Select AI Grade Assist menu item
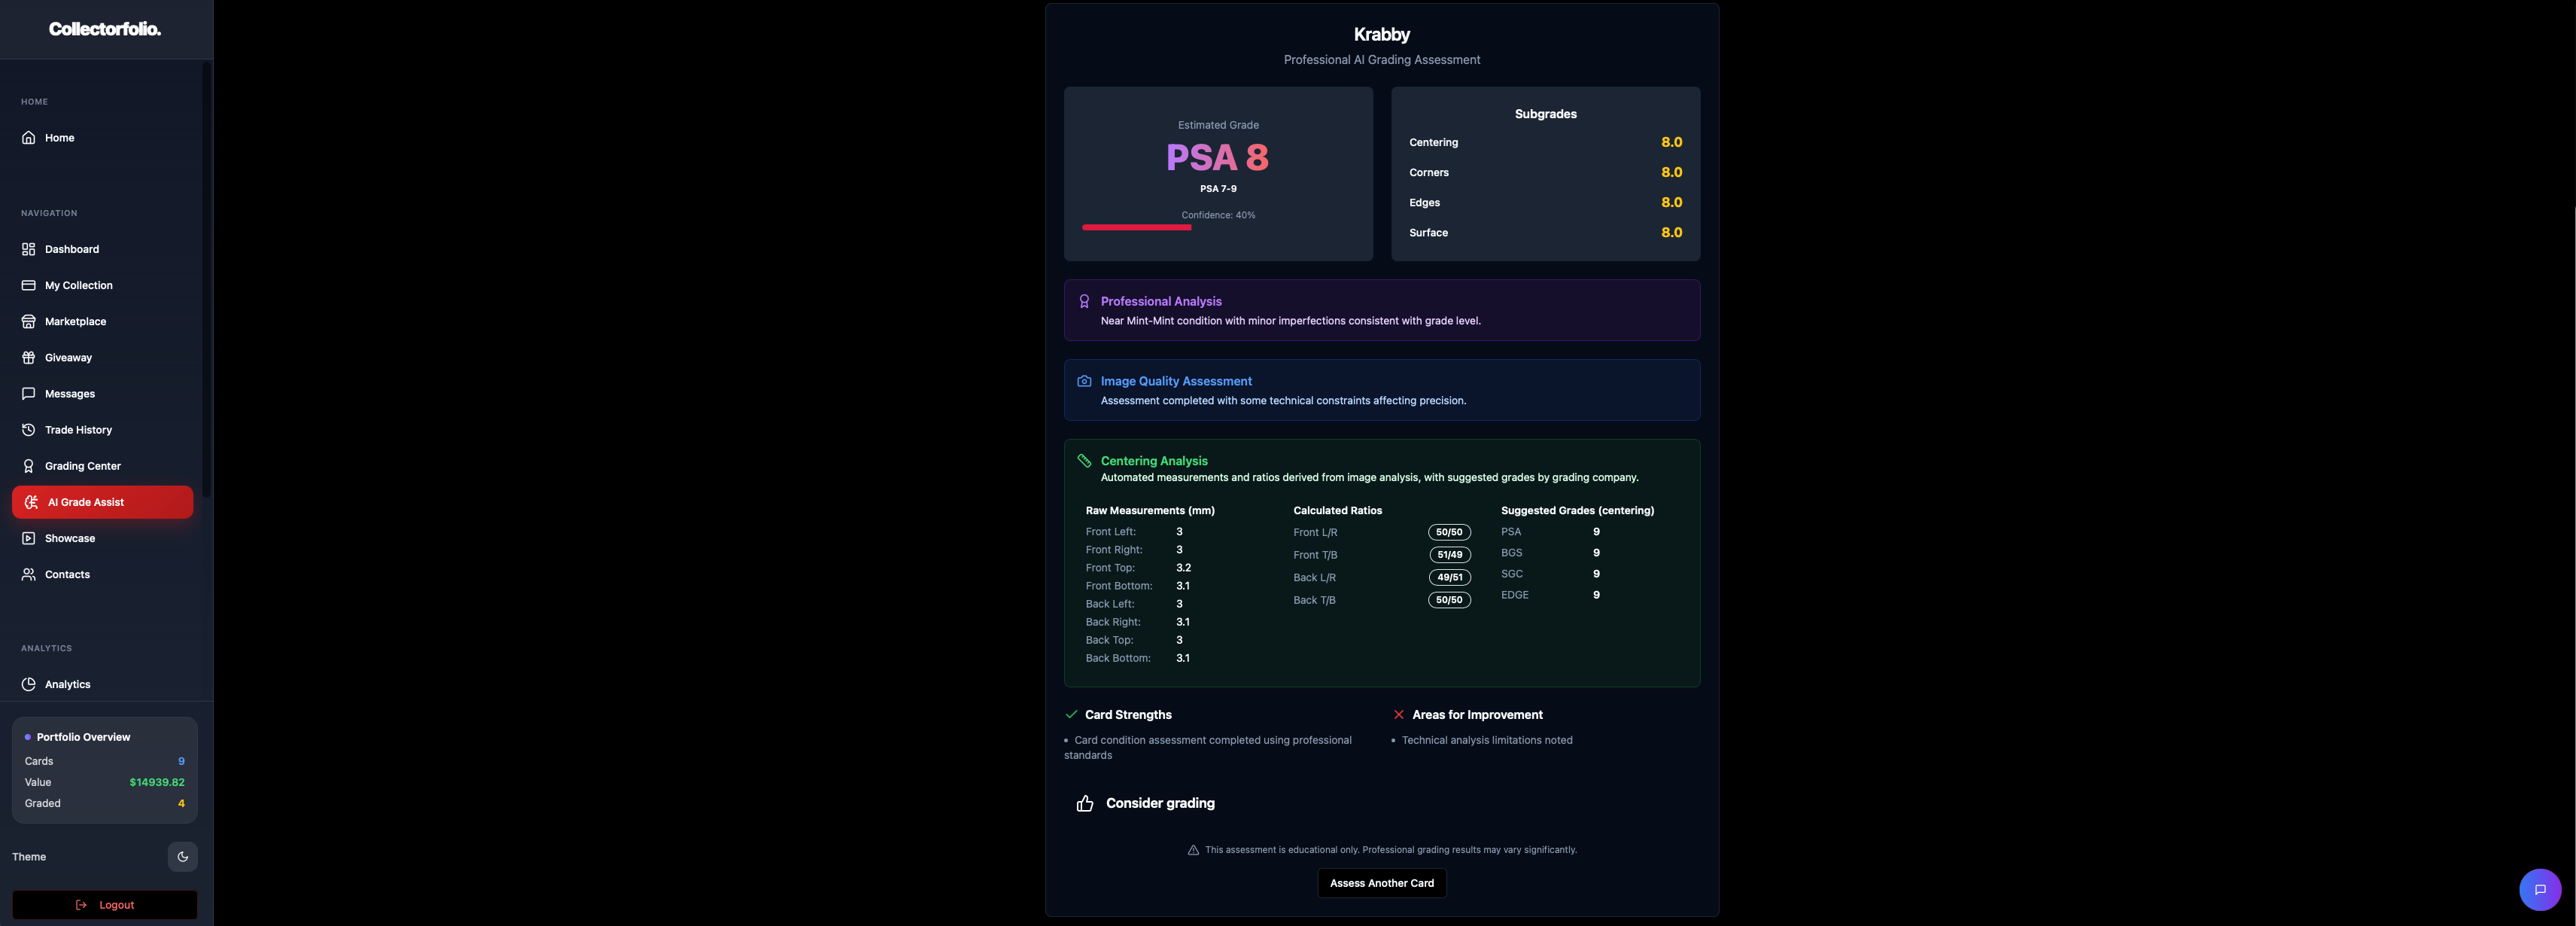The width and height of the screenshot is (2576, 926). tap(102, 502)
